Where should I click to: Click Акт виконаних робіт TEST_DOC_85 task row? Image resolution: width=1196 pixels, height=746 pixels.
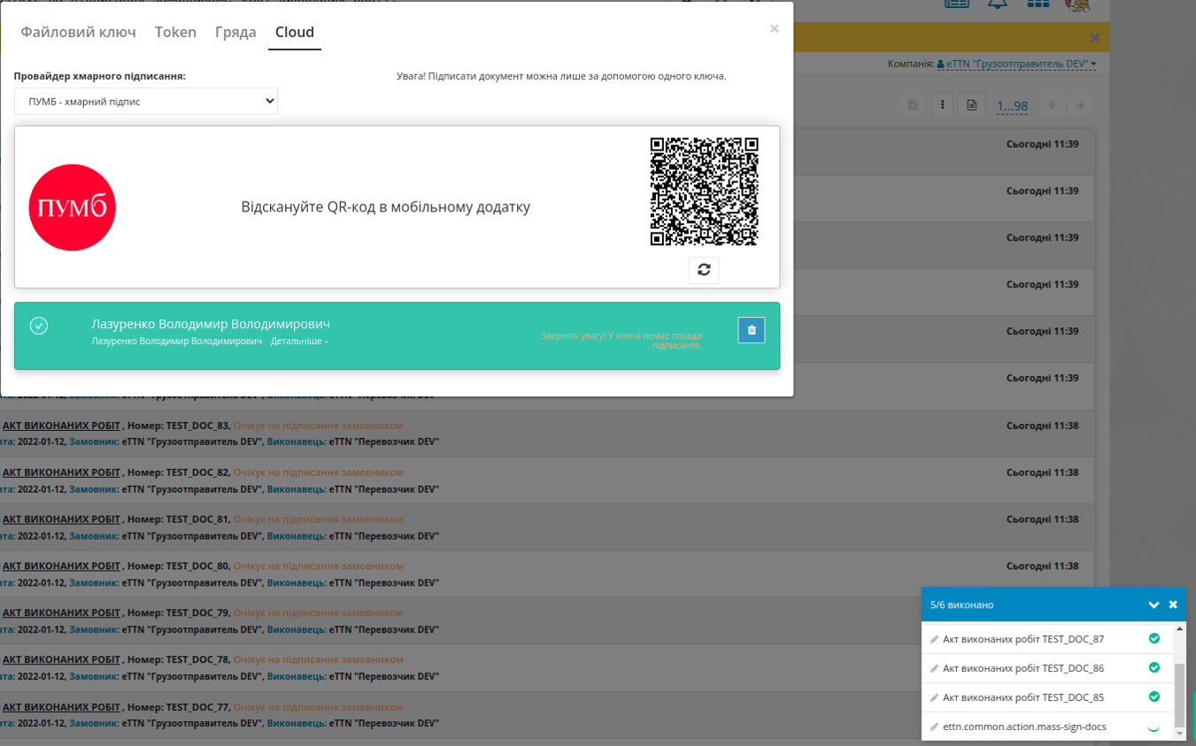coord(1048,697)
